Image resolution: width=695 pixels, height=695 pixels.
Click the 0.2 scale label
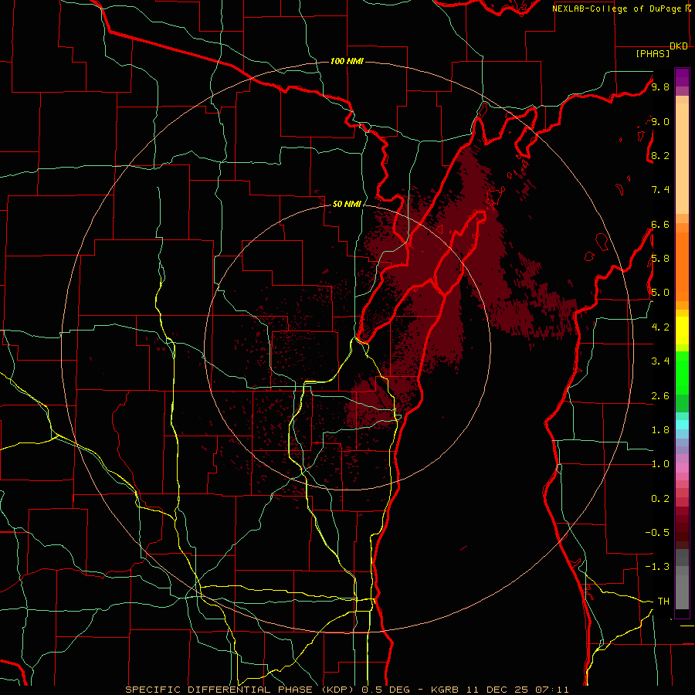[x=660, y=499]
